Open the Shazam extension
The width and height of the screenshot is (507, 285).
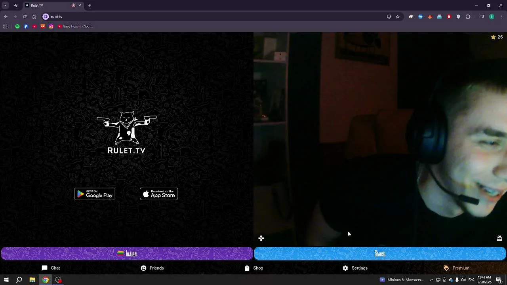[420, 17]
